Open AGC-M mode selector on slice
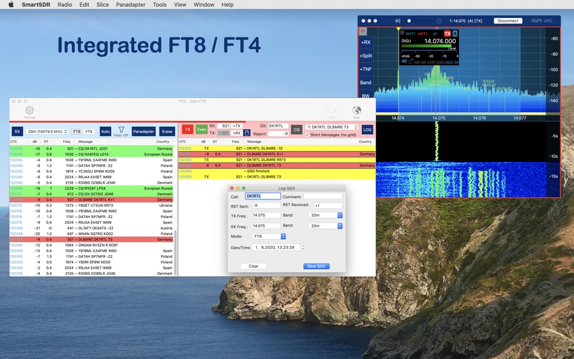Screen dimensions: 574x359 click(452, 62)
